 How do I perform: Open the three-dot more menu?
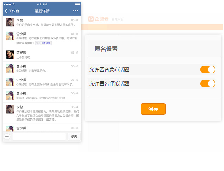[76, 11]
